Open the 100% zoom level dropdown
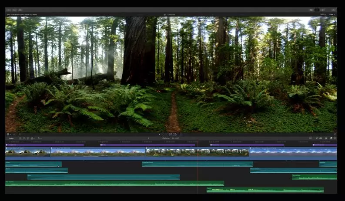The width and height of the screenshot is (345, 201). tap(323, 14)
